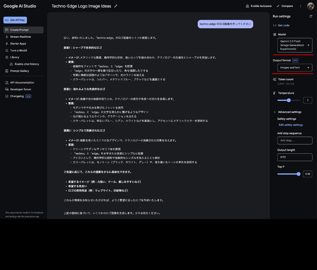Screen dimensions: 317x270
Task: Click the Google AI Studio logo
Action: click(x=20, y=6)
